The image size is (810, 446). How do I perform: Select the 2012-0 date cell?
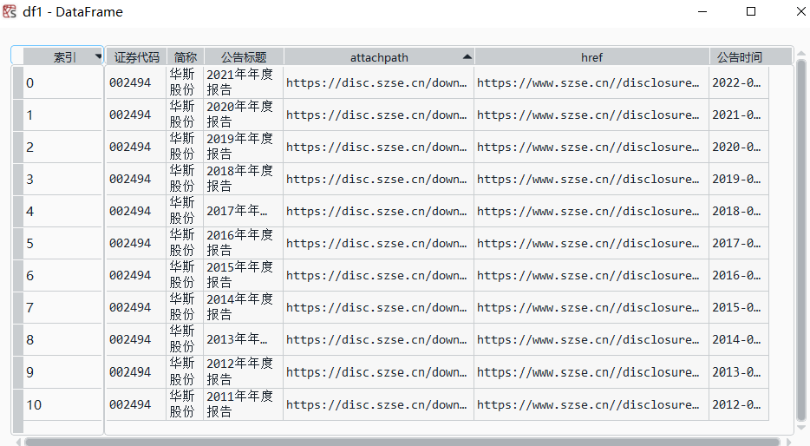coord(739,404)
